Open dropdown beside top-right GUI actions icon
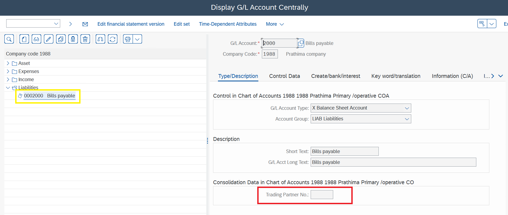This screenshot has width=508, height=215. click(492, 24)
